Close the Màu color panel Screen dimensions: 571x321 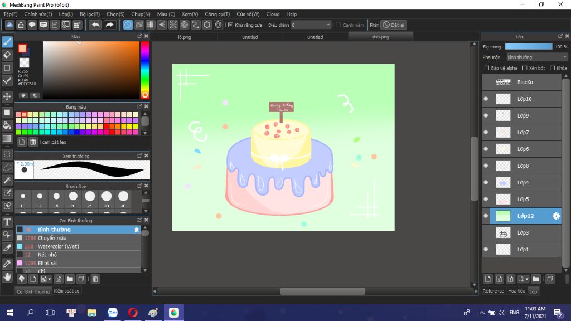pos(147,36)
